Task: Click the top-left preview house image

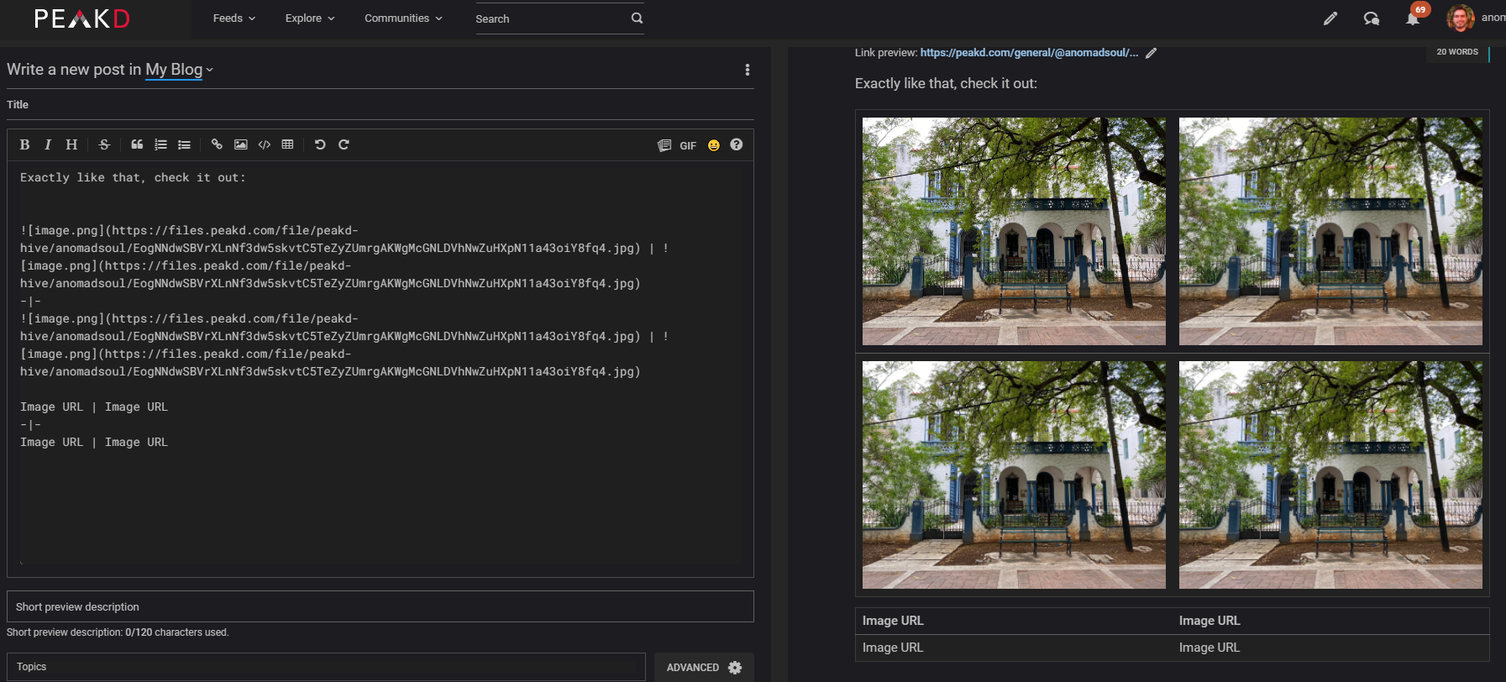Action: [x=1014, y=231]
